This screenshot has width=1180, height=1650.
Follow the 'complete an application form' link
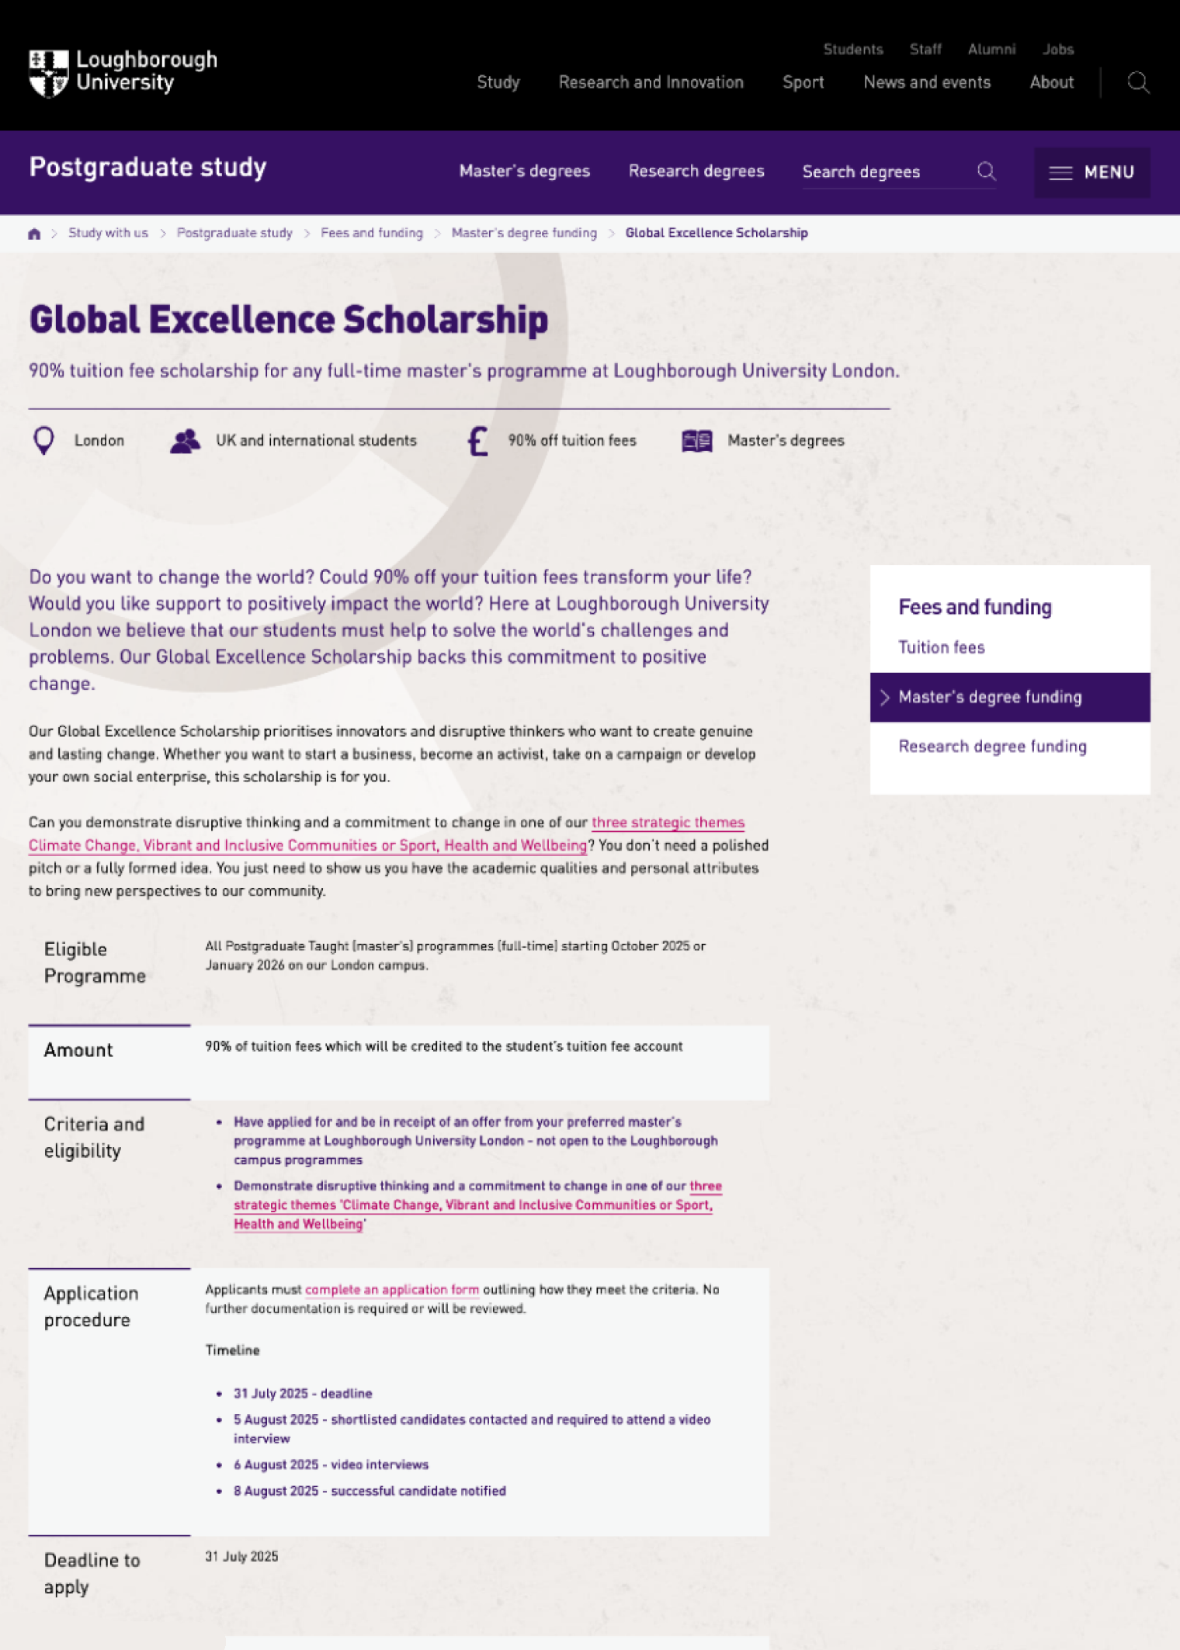(x=391, y=1290)
